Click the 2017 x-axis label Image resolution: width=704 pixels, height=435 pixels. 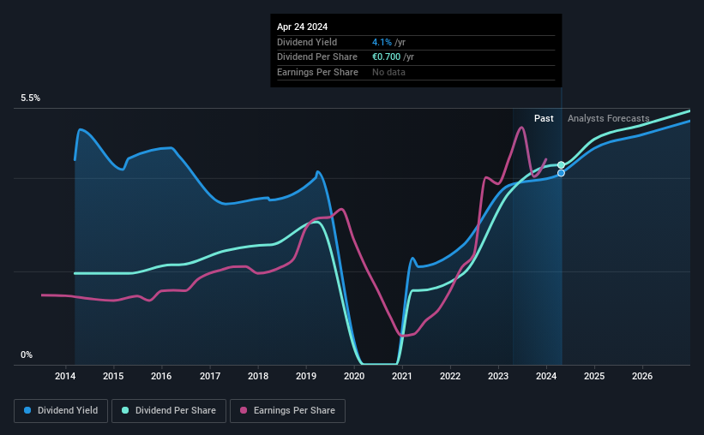[x=210, y=376]
